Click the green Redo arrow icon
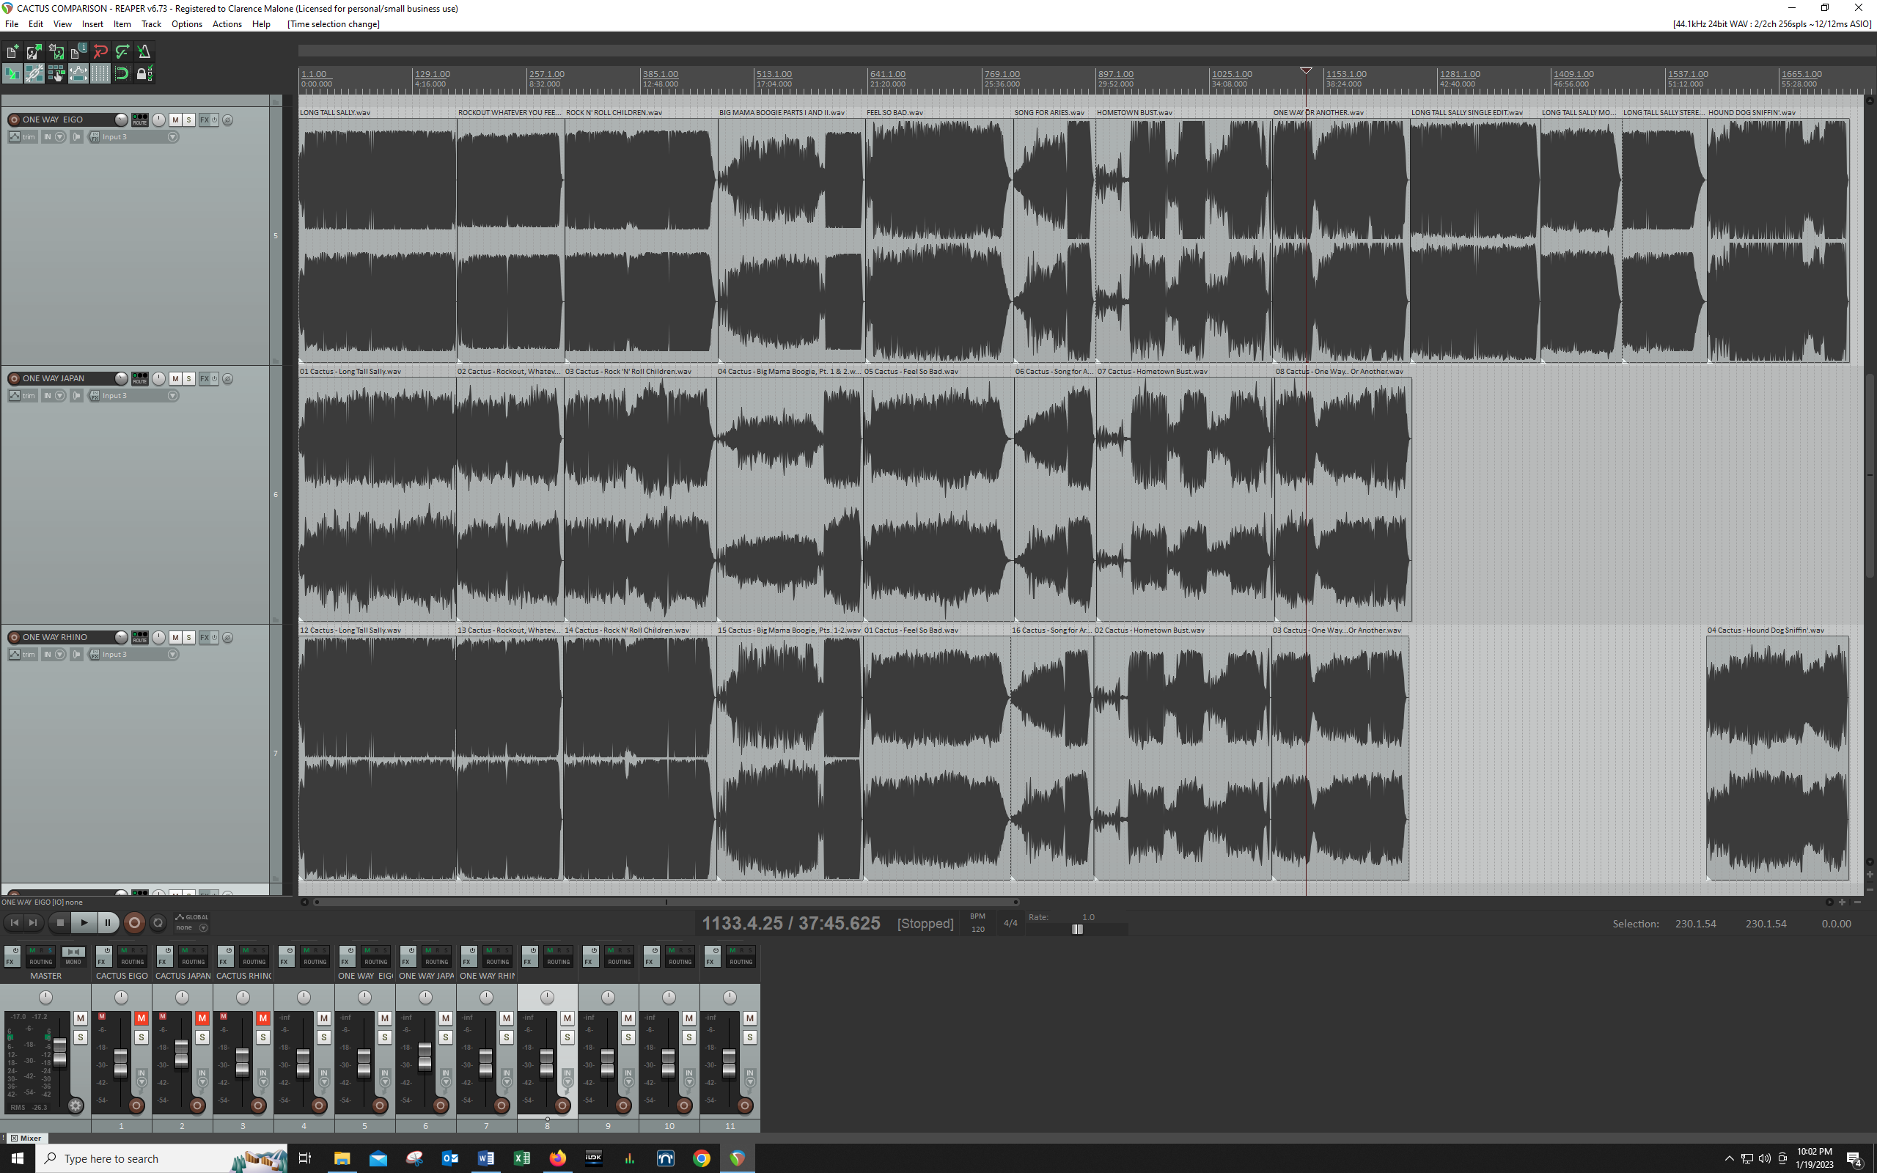 click(122, 52)
